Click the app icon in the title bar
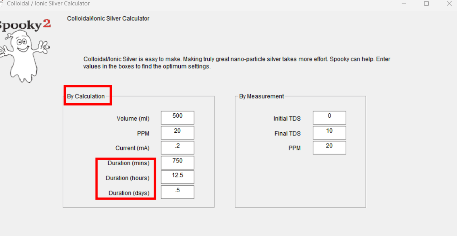457x236 pixels. (2, 3)
